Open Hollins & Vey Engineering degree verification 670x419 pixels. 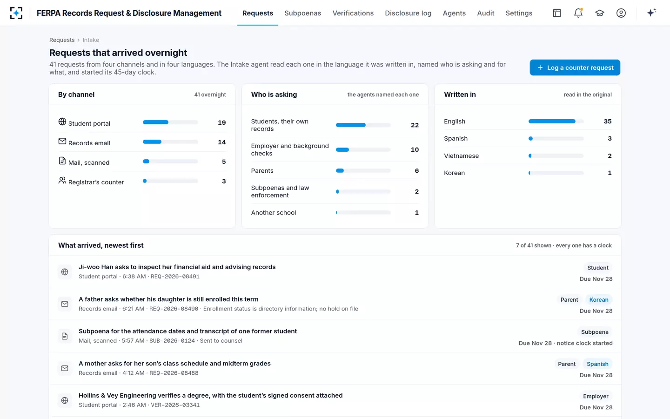coord(211,395)
